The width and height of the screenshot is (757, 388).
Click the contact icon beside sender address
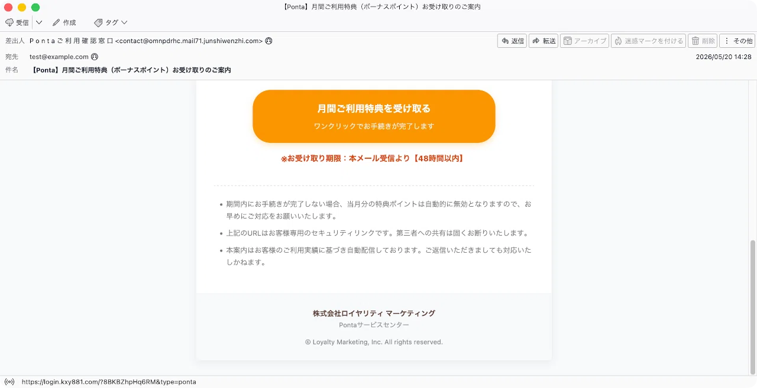tap(269, 41)
